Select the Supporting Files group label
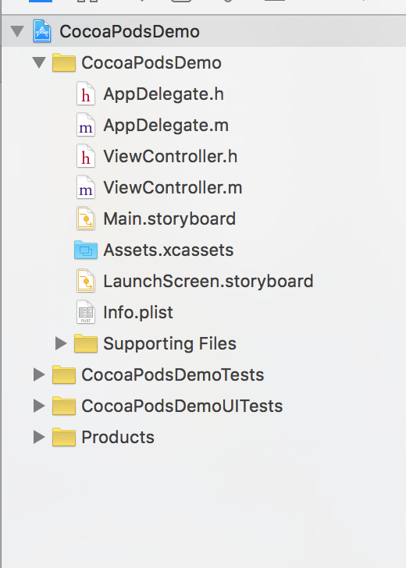Image resolution: width=406 pixels, height=568 pixels. tap(169, 343)
